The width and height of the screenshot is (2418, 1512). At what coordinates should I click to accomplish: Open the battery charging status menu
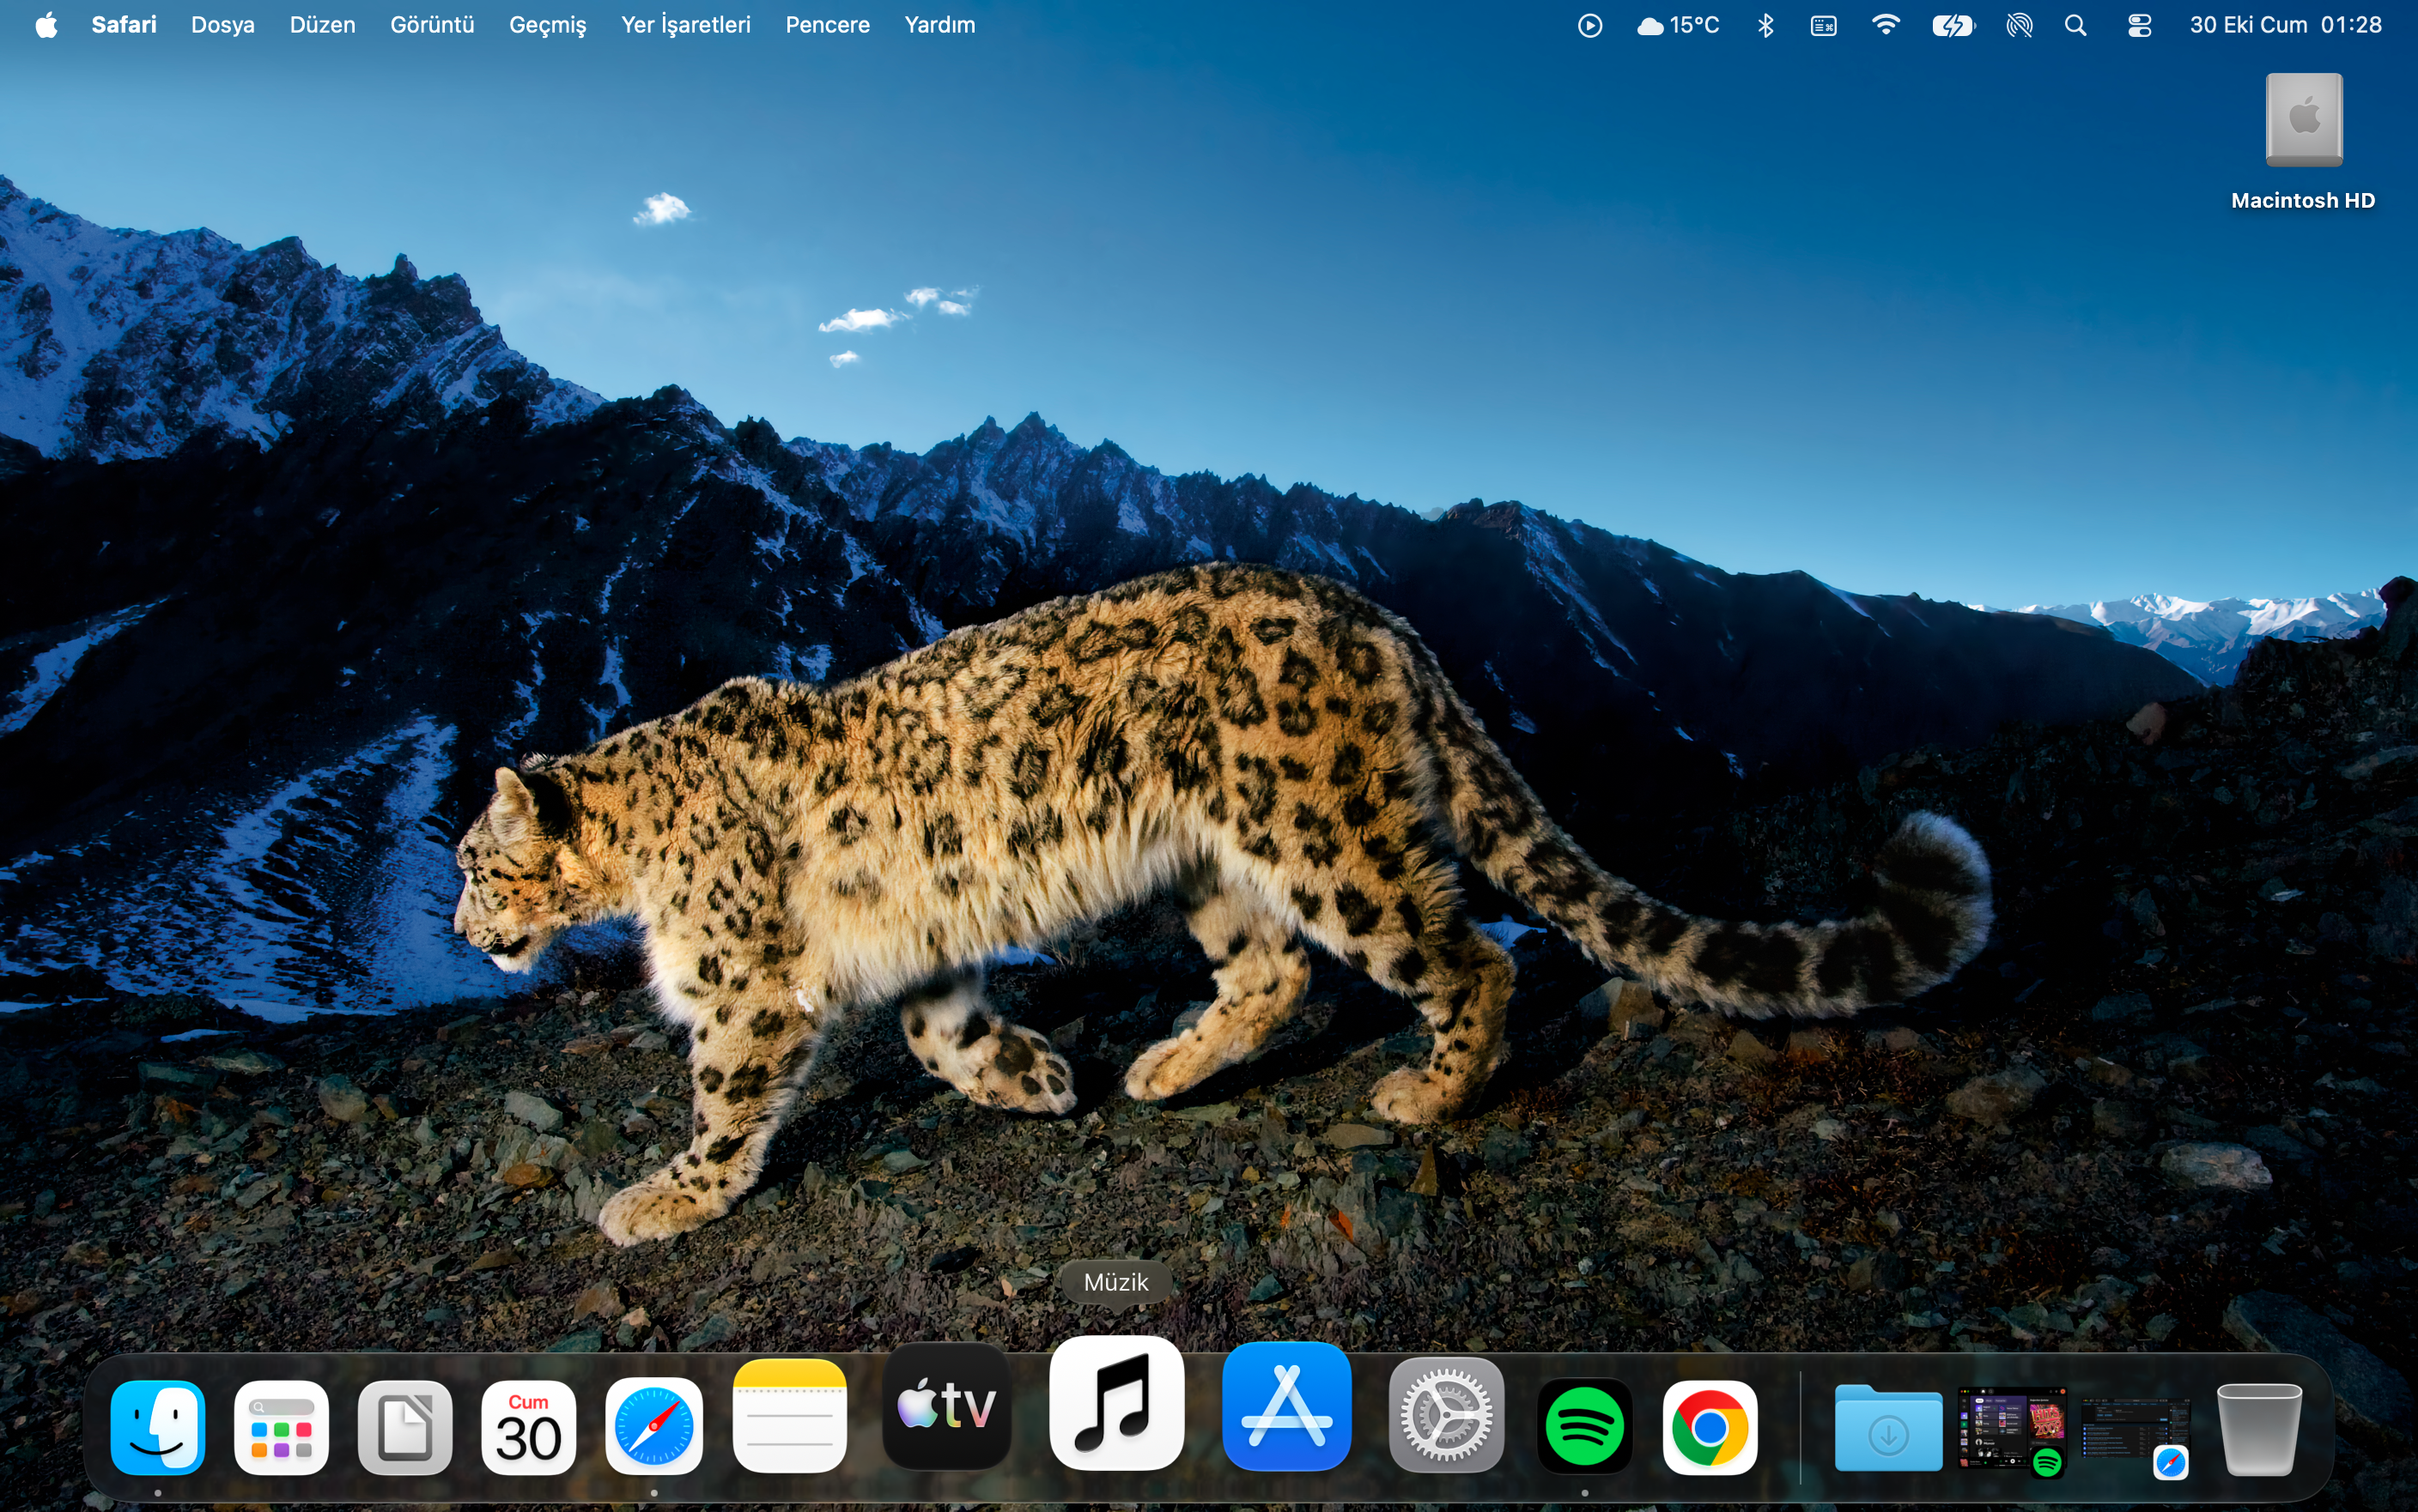point(1953,25)
